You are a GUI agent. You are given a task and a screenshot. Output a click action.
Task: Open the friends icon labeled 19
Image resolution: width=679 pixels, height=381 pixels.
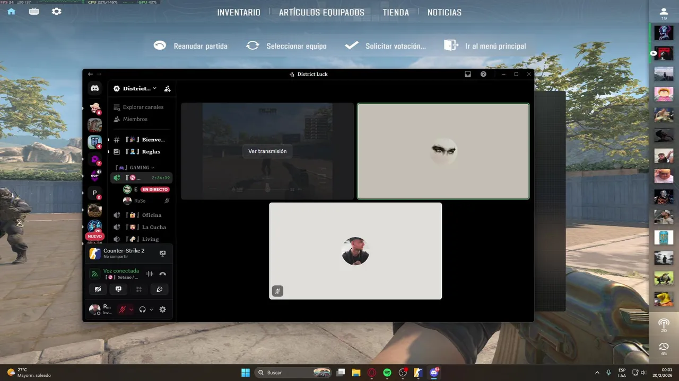pos(664,14)
